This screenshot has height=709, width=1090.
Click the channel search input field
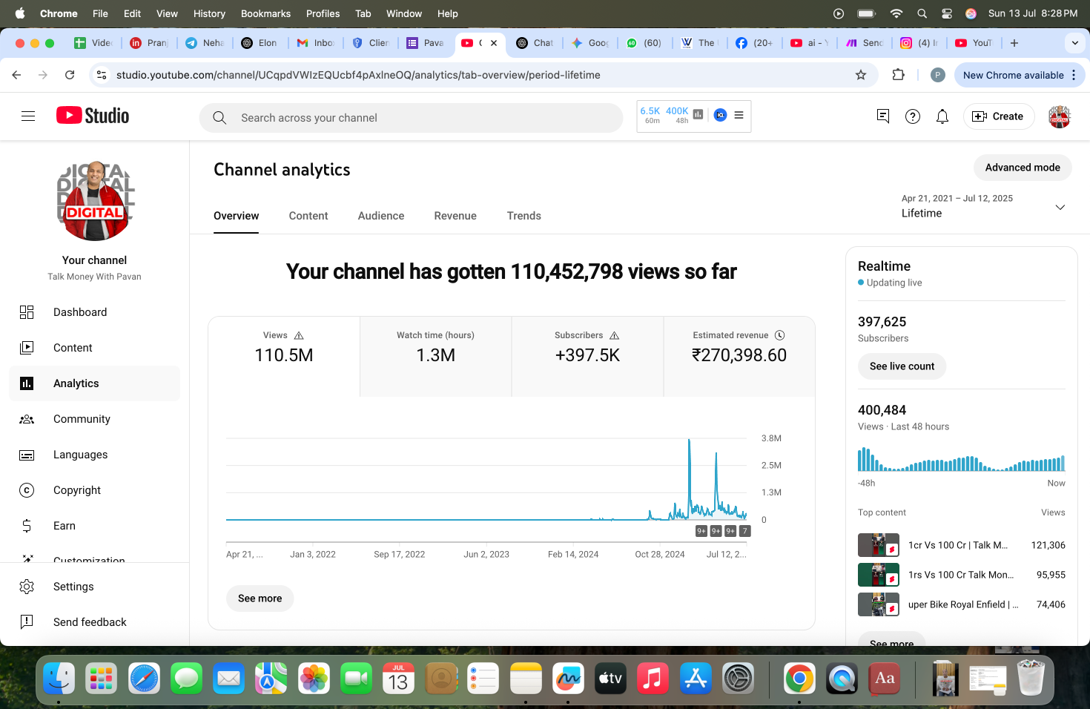pyautogui.click(x=412, y=118)
